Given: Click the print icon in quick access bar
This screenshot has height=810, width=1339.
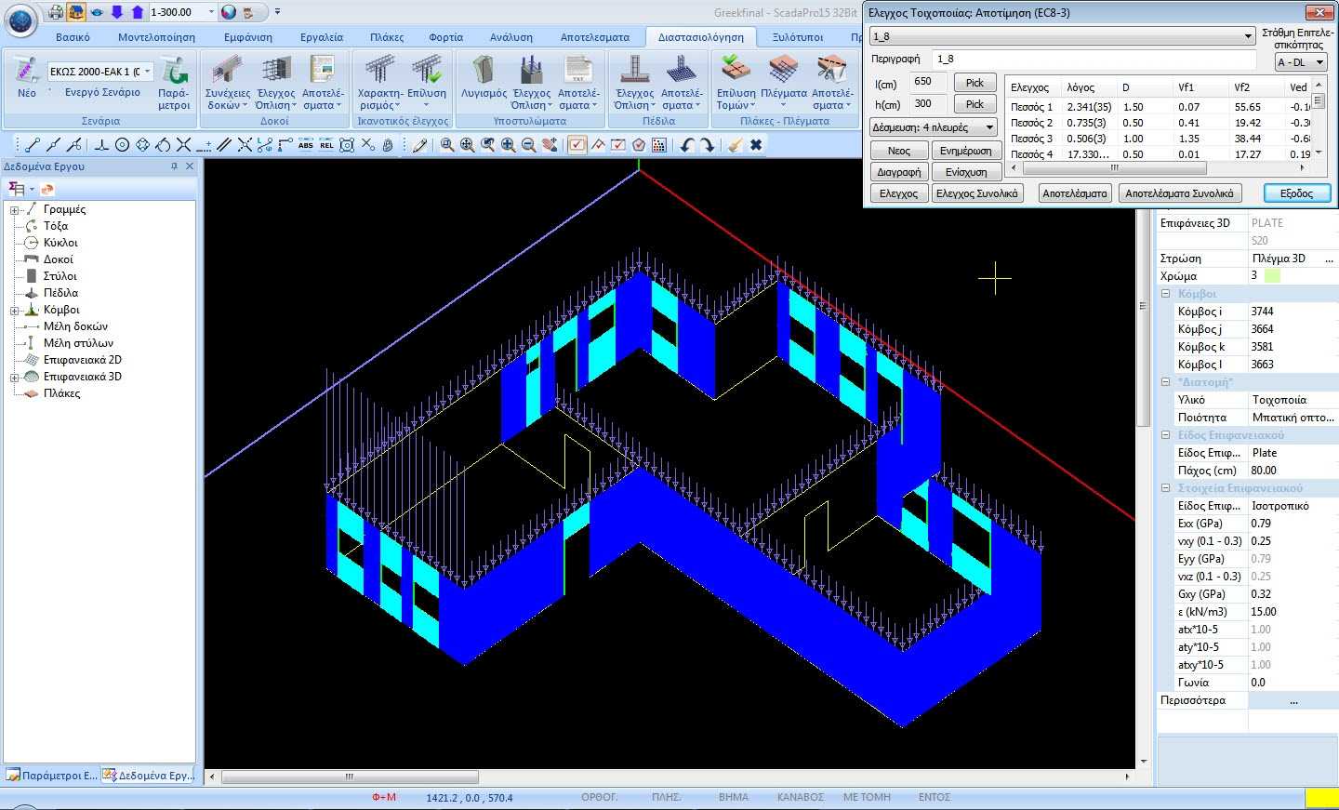Looking at the screenshot, I should pos(56,12).
